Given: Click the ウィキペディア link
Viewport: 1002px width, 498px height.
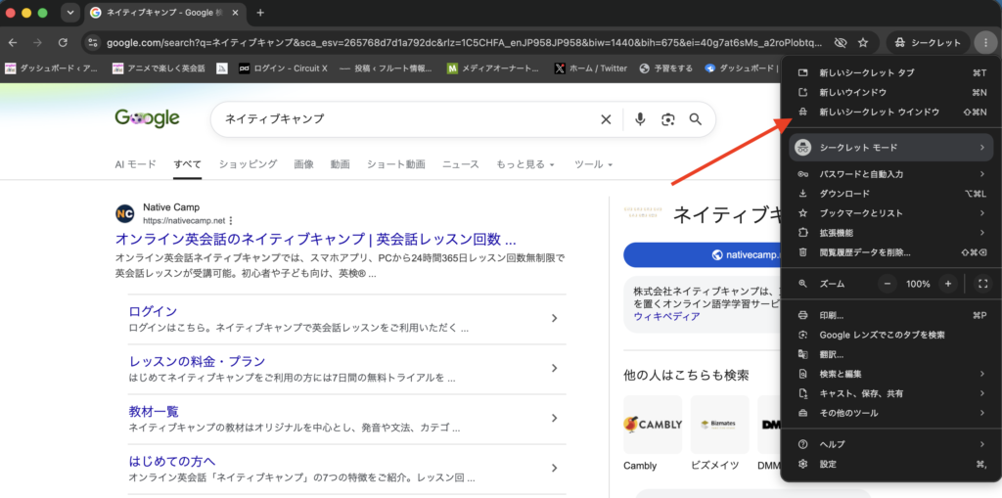Looking at the screenshot, I should (666, 316).
